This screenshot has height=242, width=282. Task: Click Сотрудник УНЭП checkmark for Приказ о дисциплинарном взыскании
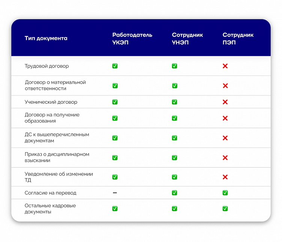(175, 158)
